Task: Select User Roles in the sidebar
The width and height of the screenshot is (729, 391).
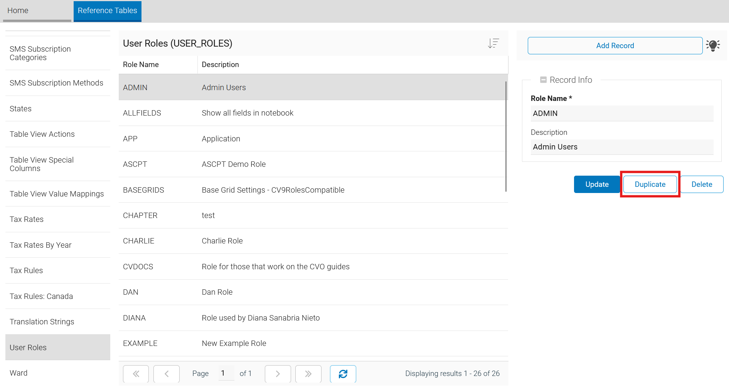Action: pos(58,347)
